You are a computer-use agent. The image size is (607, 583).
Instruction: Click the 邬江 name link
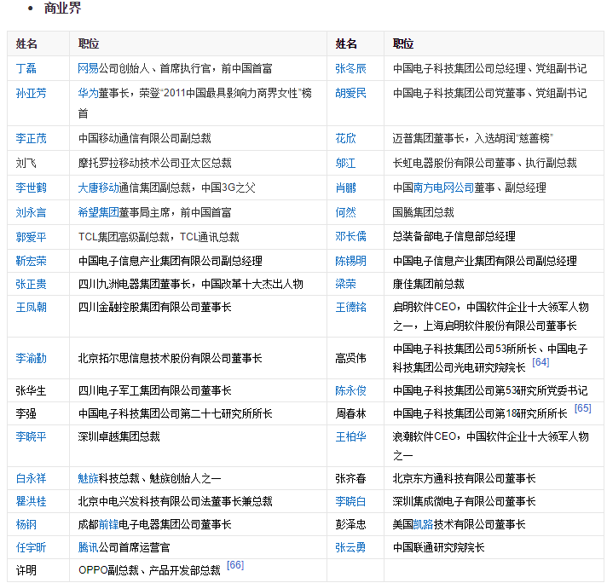point(345,163)
